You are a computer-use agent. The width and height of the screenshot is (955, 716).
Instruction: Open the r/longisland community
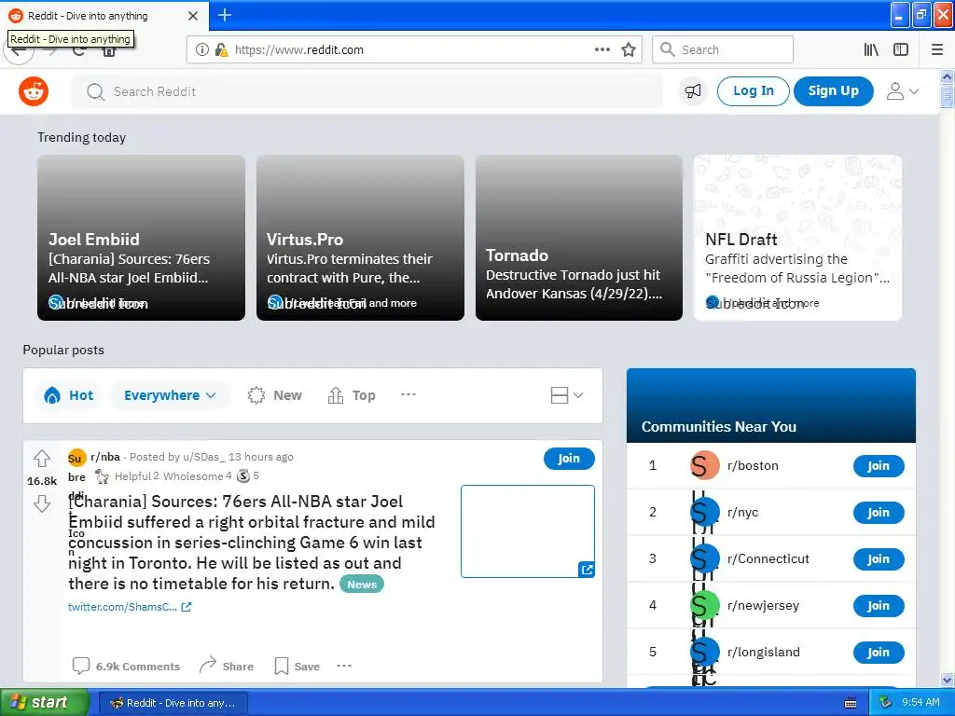point(764,652)
